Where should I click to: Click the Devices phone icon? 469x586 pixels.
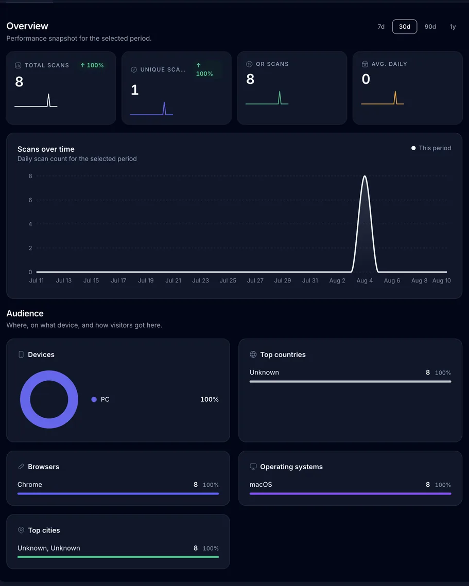click(21, 354)
